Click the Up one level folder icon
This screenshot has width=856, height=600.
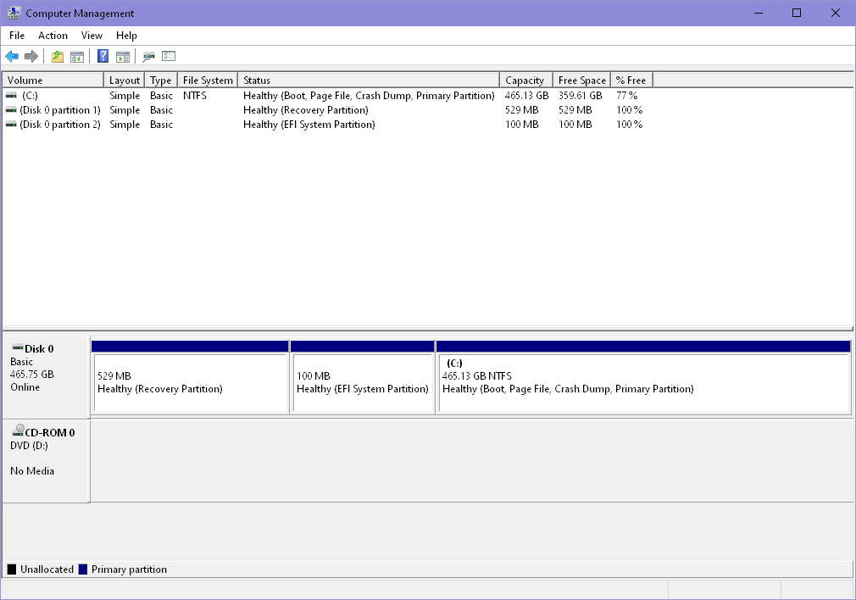58,56
